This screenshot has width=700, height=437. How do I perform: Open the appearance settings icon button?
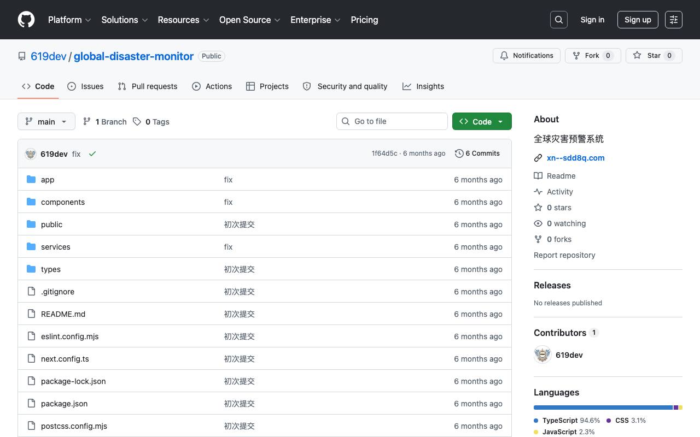point(674,20)
